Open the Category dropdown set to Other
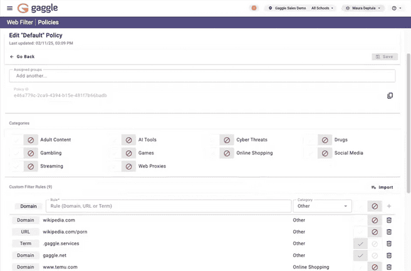This screenshot has height=271, width=411. pyautogui.click(x=322, y=206)
